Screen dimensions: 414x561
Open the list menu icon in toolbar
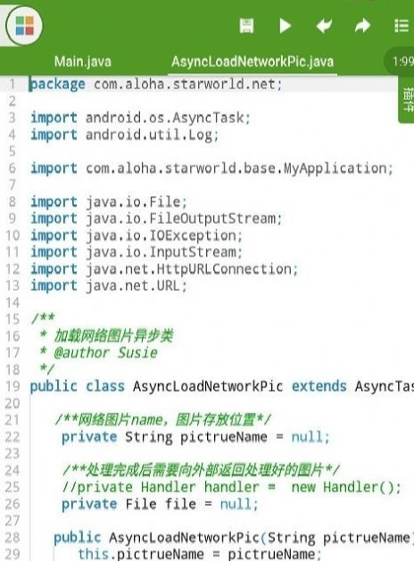pos(402,26)
